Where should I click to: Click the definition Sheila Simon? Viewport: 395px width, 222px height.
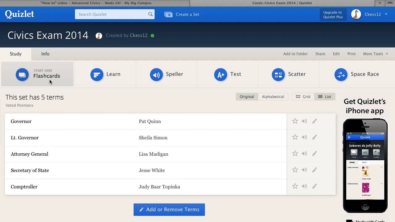(153, 138)
